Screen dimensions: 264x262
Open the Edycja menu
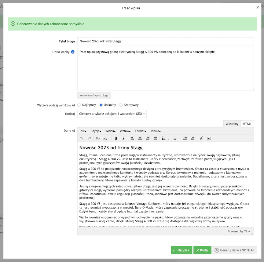pyautogui.click(x=96, y=131)
